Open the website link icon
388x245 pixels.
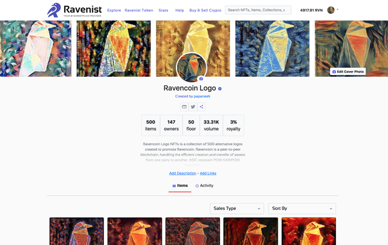pos(184,106)
